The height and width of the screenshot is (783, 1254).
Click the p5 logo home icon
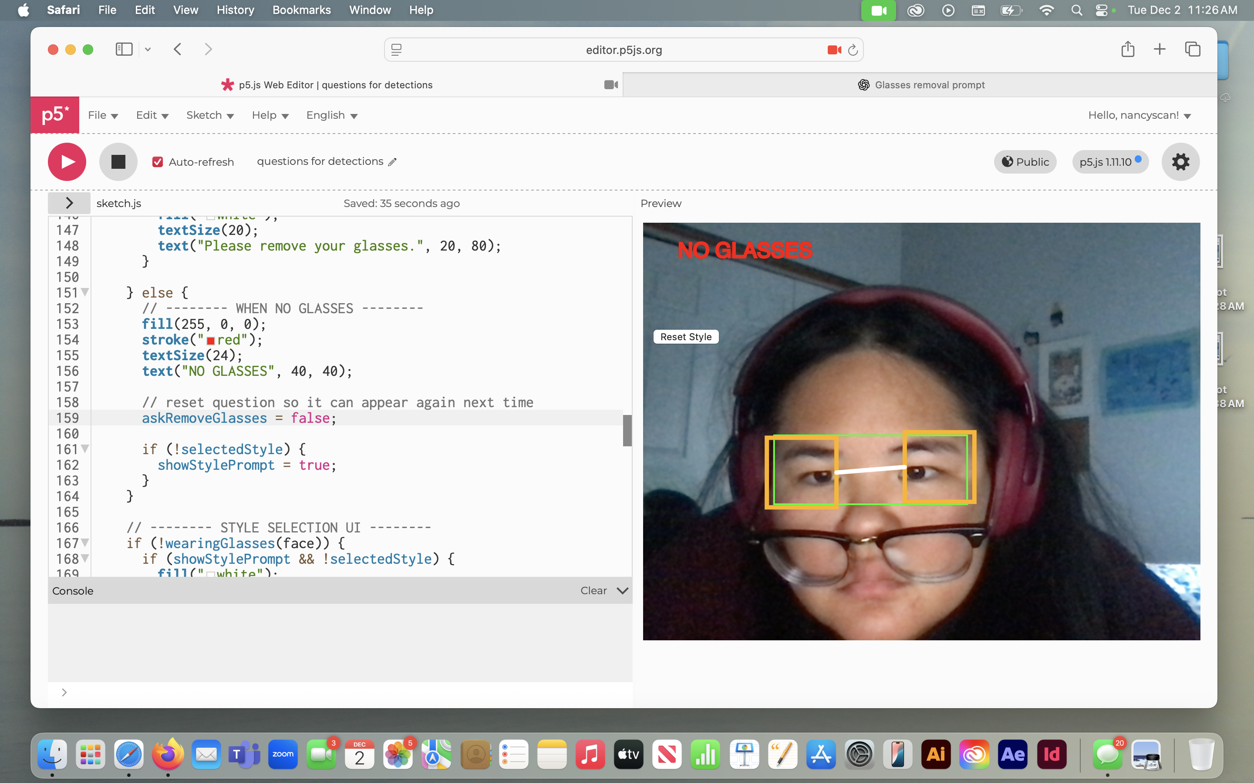(54, 114)
